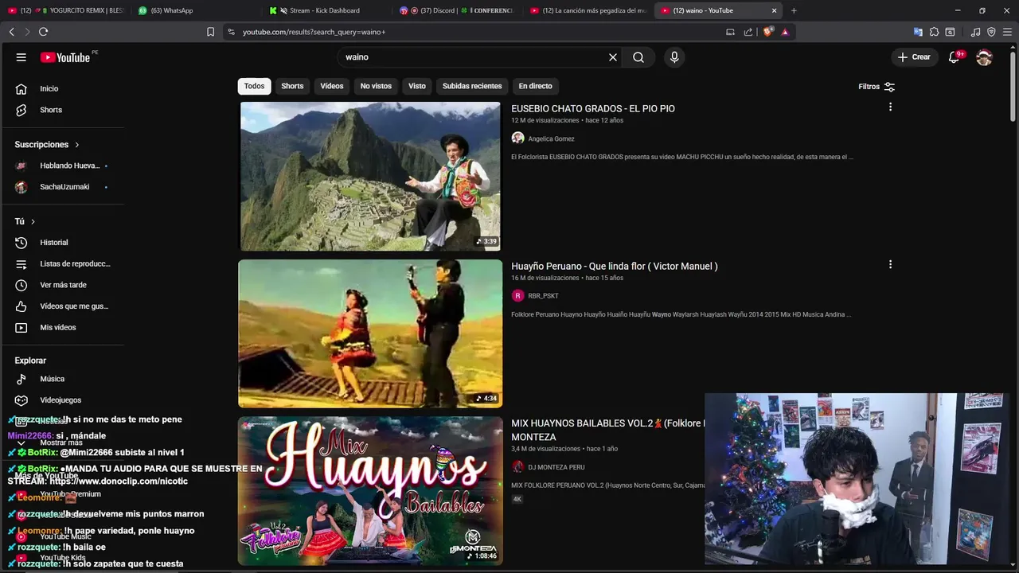Viewport: 1019px width, 573px height.
Task: Reload the page in the browser
Action: [43, 32]
